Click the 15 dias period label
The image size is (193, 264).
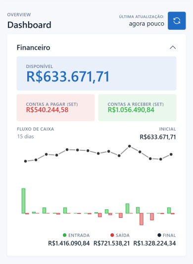(x=25, y=136)
